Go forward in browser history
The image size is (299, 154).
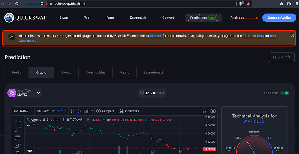[10, 4]
